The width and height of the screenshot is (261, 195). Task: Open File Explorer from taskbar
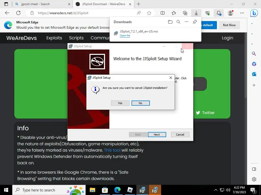click(92, 190)
